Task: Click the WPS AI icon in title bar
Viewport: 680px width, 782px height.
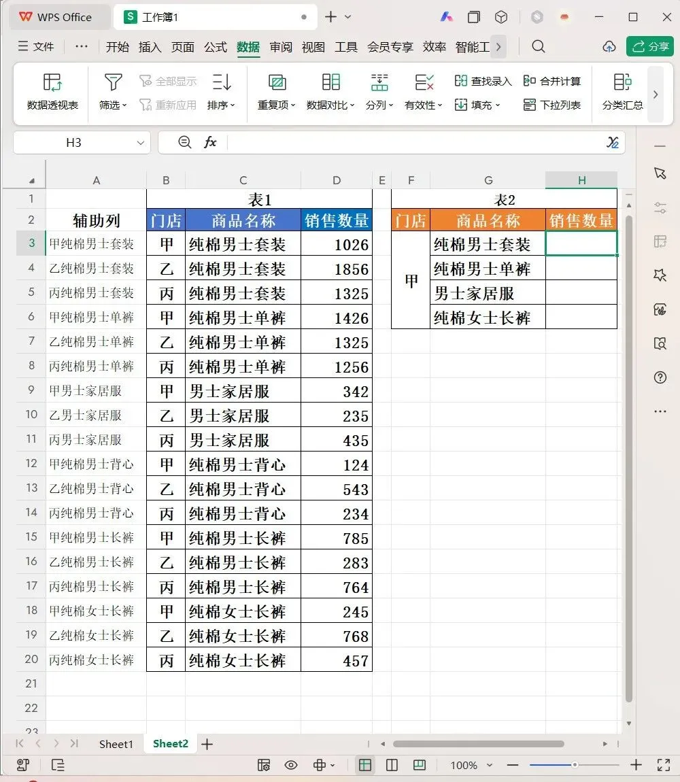Action: pyautogui.click(x=447, y=17)
